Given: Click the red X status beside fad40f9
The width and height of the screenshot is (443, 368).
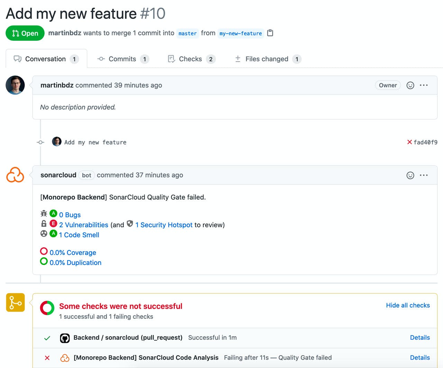Looking at the screenshot, I should click(409, 142).
